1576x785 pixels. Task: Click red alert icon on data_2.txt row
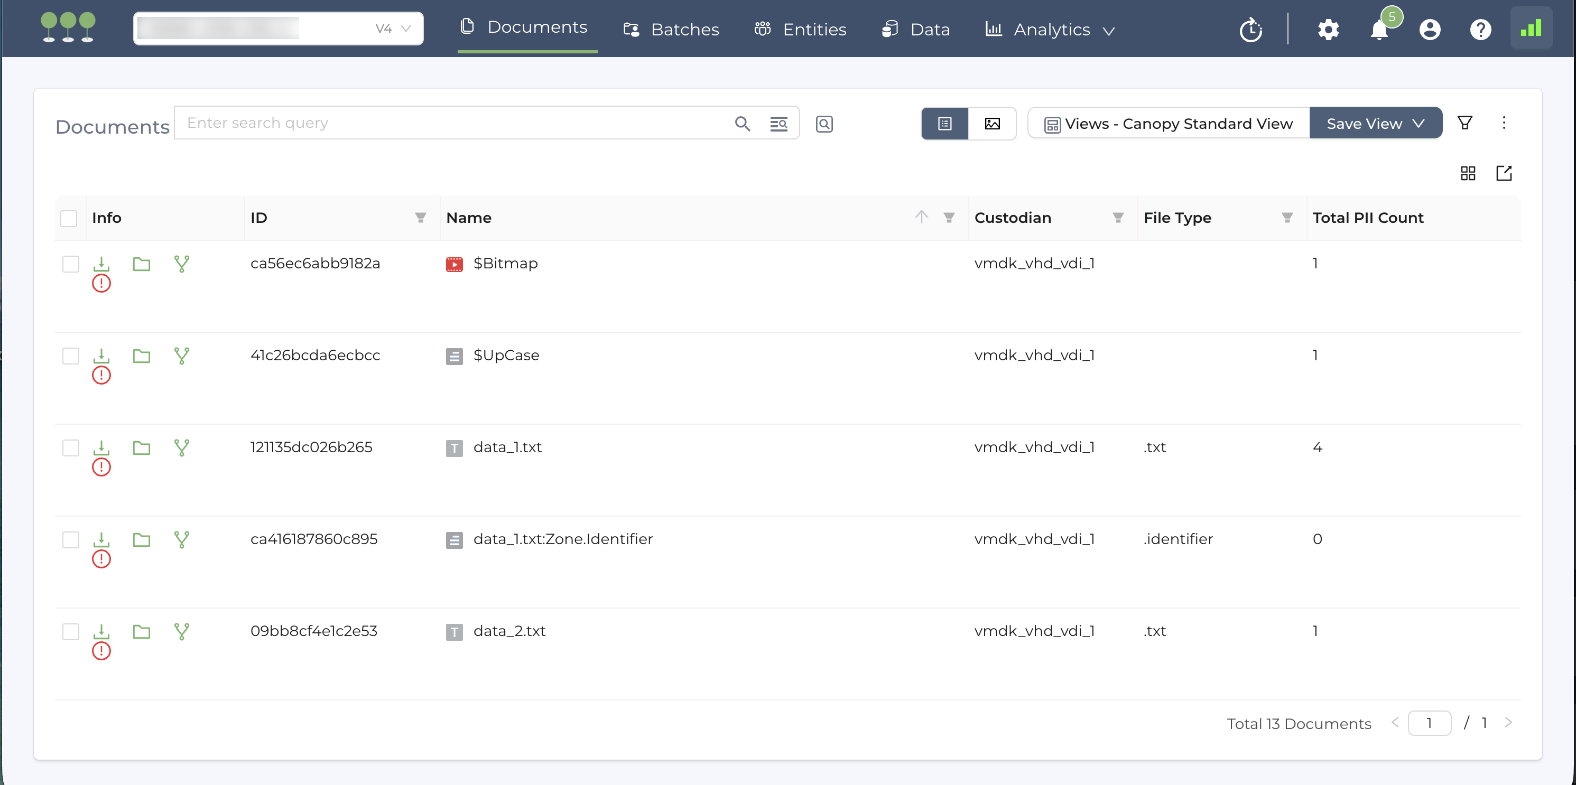tap(101, 651)
